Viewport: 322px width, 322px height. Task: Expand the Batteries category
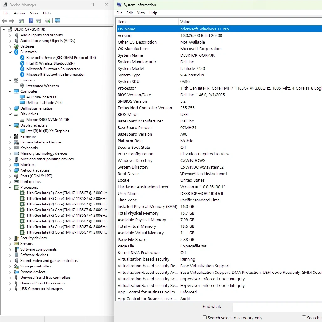pos(10,46)
